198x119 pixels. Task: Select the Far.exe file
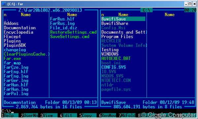pos(13,59)
